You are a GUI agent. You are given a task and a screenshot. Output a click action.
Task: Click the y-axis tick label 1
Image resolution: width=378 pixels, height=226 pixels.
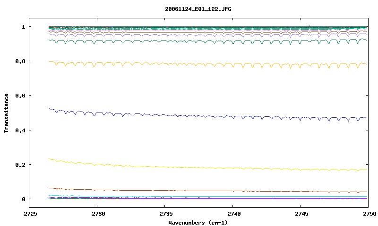click(x=23, y=27)
